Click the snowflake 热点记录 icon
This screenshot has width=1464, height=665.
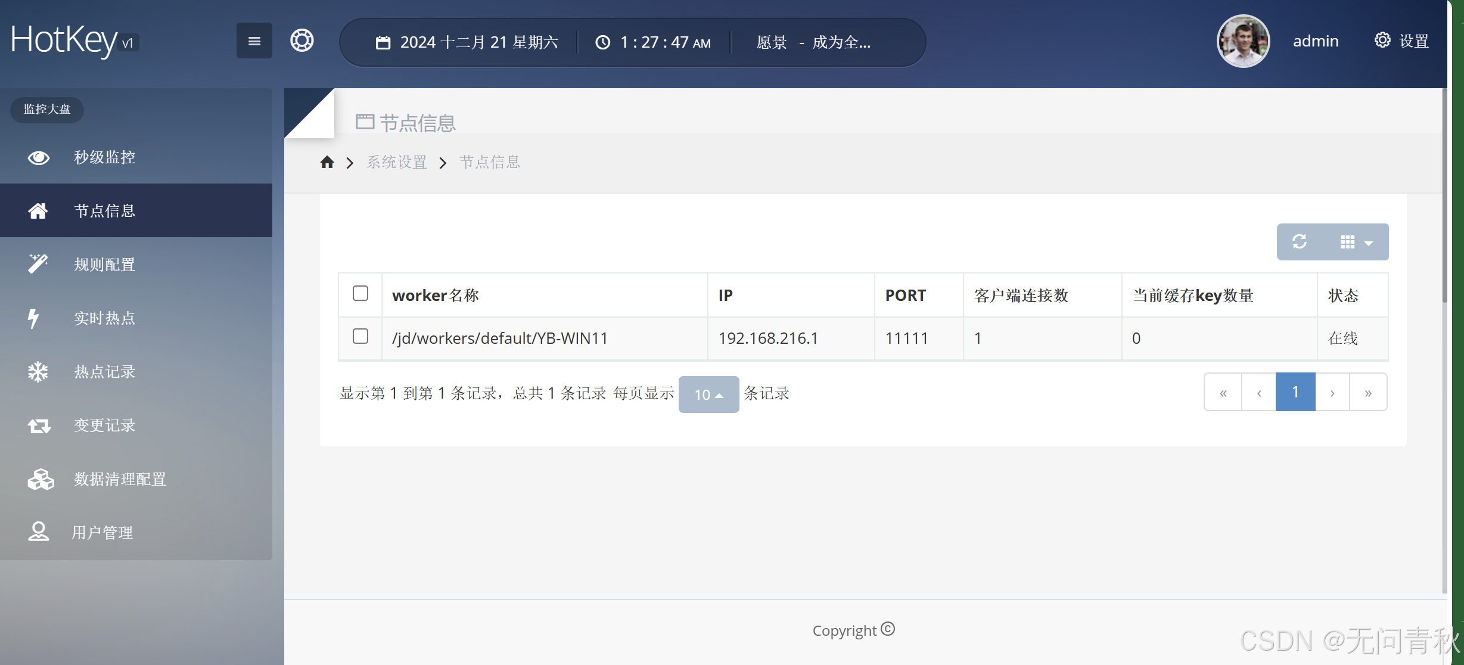(38, 372)
